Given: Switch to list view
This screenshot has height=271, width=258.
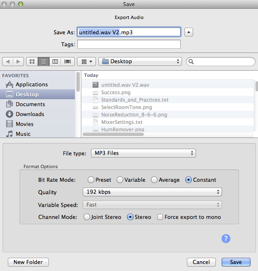Looking at the screenshot, I should click(43, 62).
